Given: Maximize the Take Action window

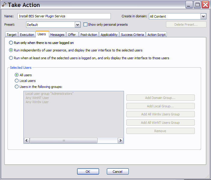Looking at the screenshot, I should (197, 5).
